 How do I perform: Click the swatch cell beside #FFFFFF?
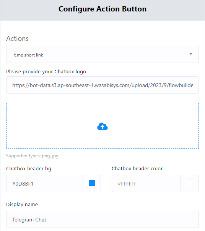point(190,184)
